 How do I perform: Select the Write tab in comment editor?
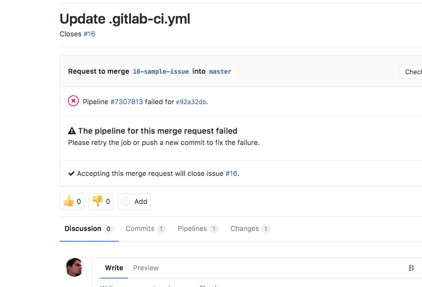click(114, 268)
